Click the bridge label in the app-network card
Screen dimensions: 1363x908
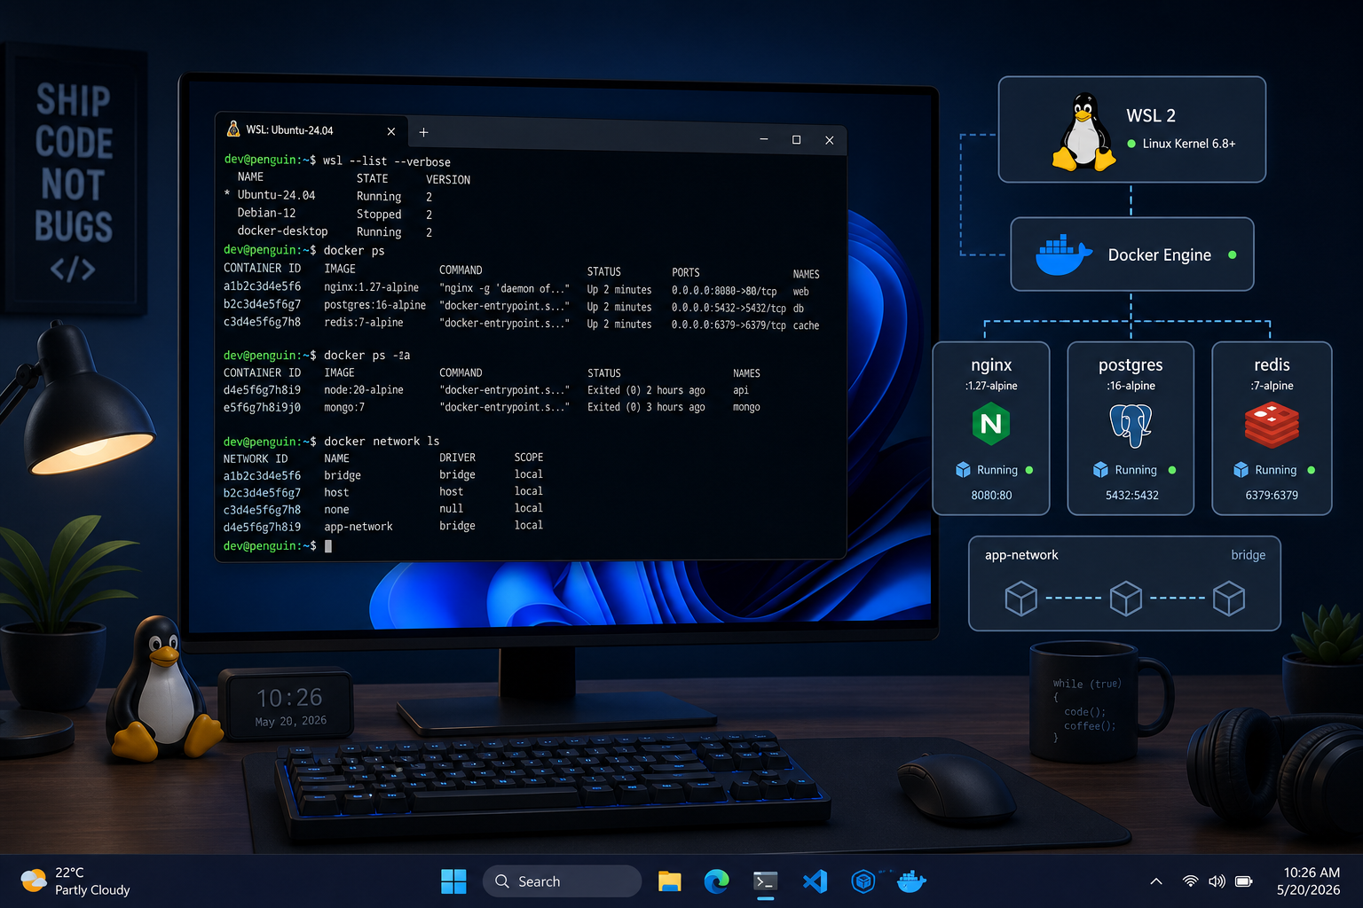point(1248,555)
